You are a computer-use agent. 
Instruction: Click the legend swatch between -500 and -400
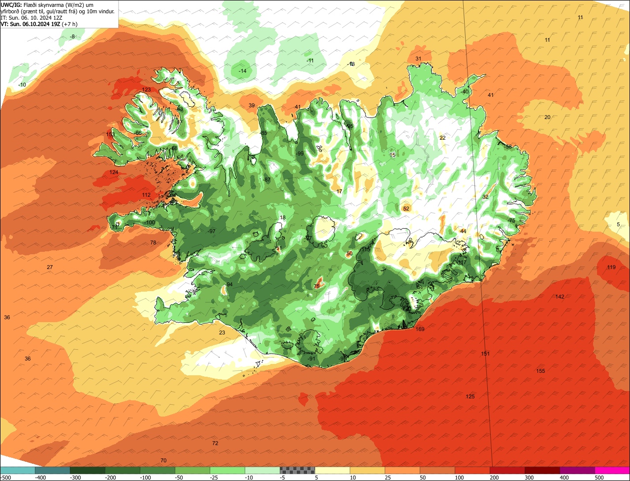(18, 470)
